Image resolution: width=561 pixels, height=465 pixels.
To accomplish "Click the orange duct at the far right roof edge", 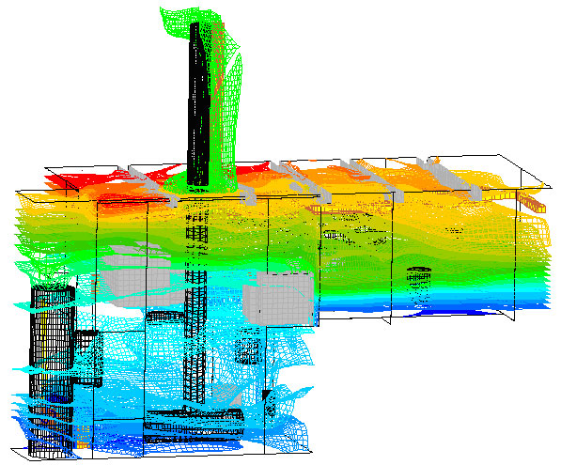I will (531, 202).
